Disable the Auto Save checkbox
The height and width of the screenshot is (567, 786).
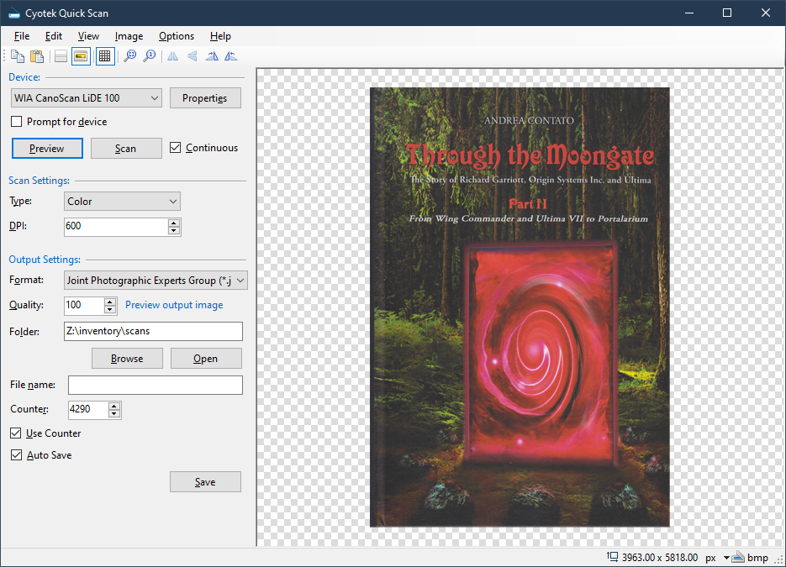[16, 454]
